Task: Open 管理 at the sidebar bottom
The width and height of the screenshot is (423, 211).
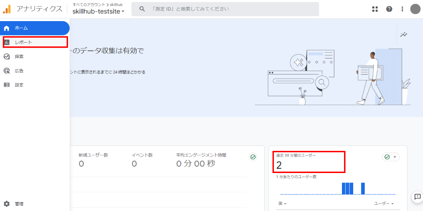Action: click(x=35, y=204)
